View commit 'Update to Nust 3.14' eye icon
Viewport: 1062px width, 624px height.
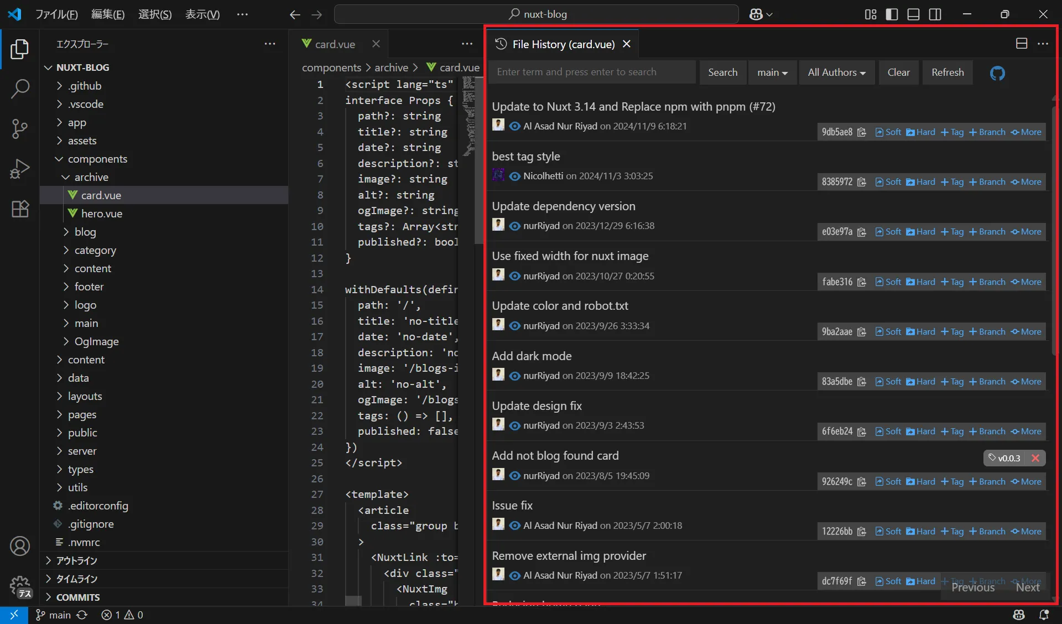click(514, 126)
